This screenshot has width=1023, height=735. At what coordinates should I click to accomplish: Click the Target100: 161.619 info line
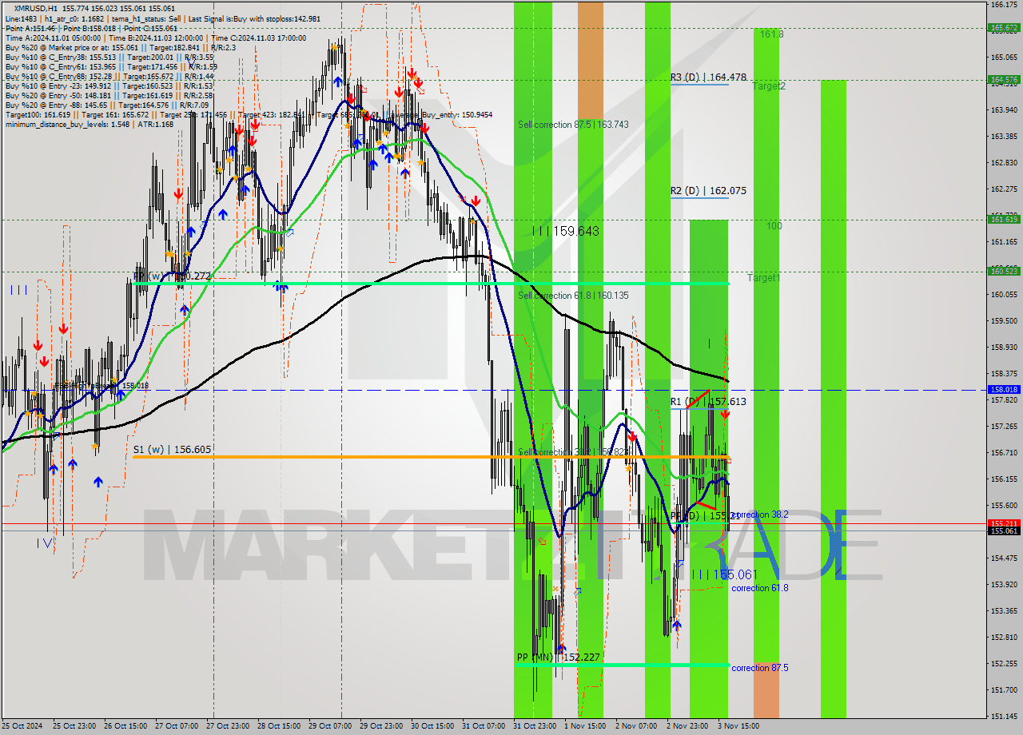249,114
